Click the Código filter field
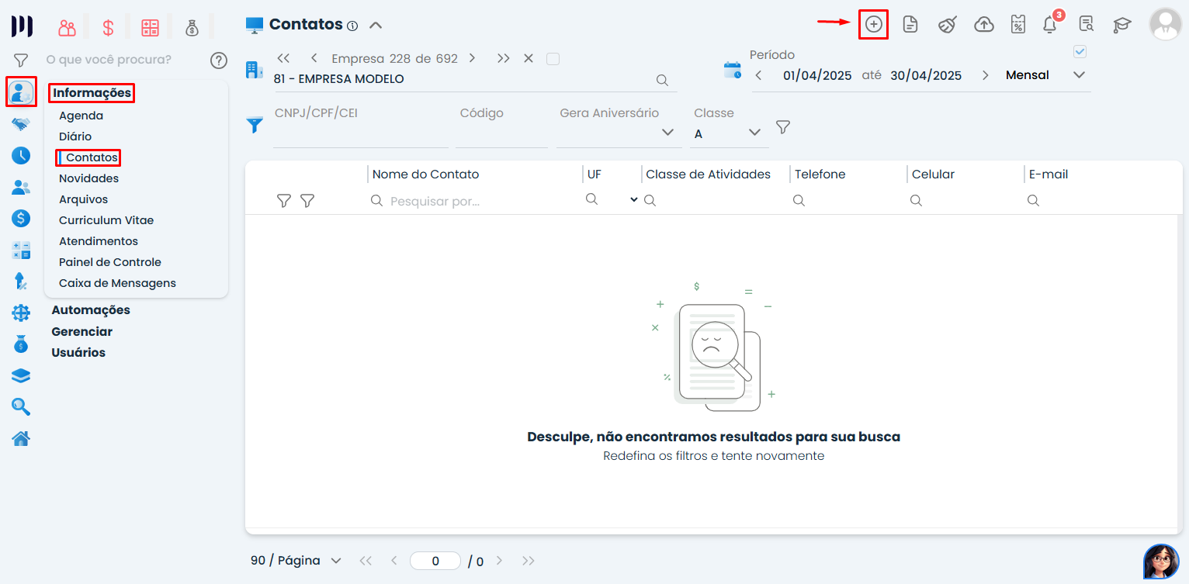 coord(501,133)
